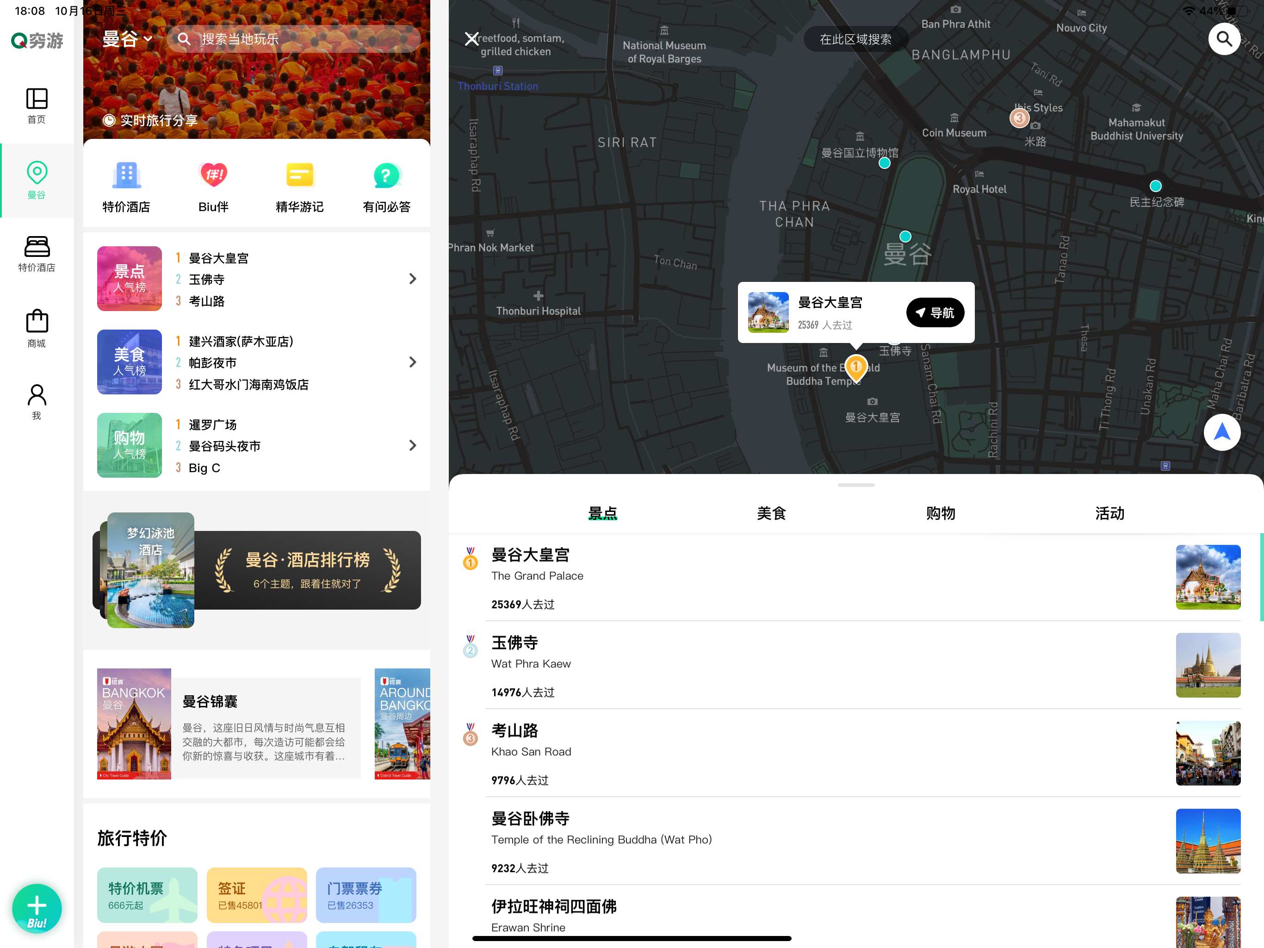Click the 搜索当地玩乐 search field
Screen dimensions: 1264x948
coord(294,39)
